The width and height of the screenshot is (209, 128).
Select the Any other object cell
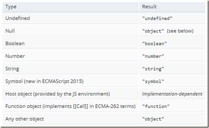pyautogui.click(x=70, y=119)
